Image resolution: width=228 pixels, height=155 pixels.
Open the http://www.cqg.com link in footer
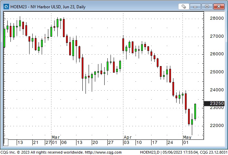point(103,152)
